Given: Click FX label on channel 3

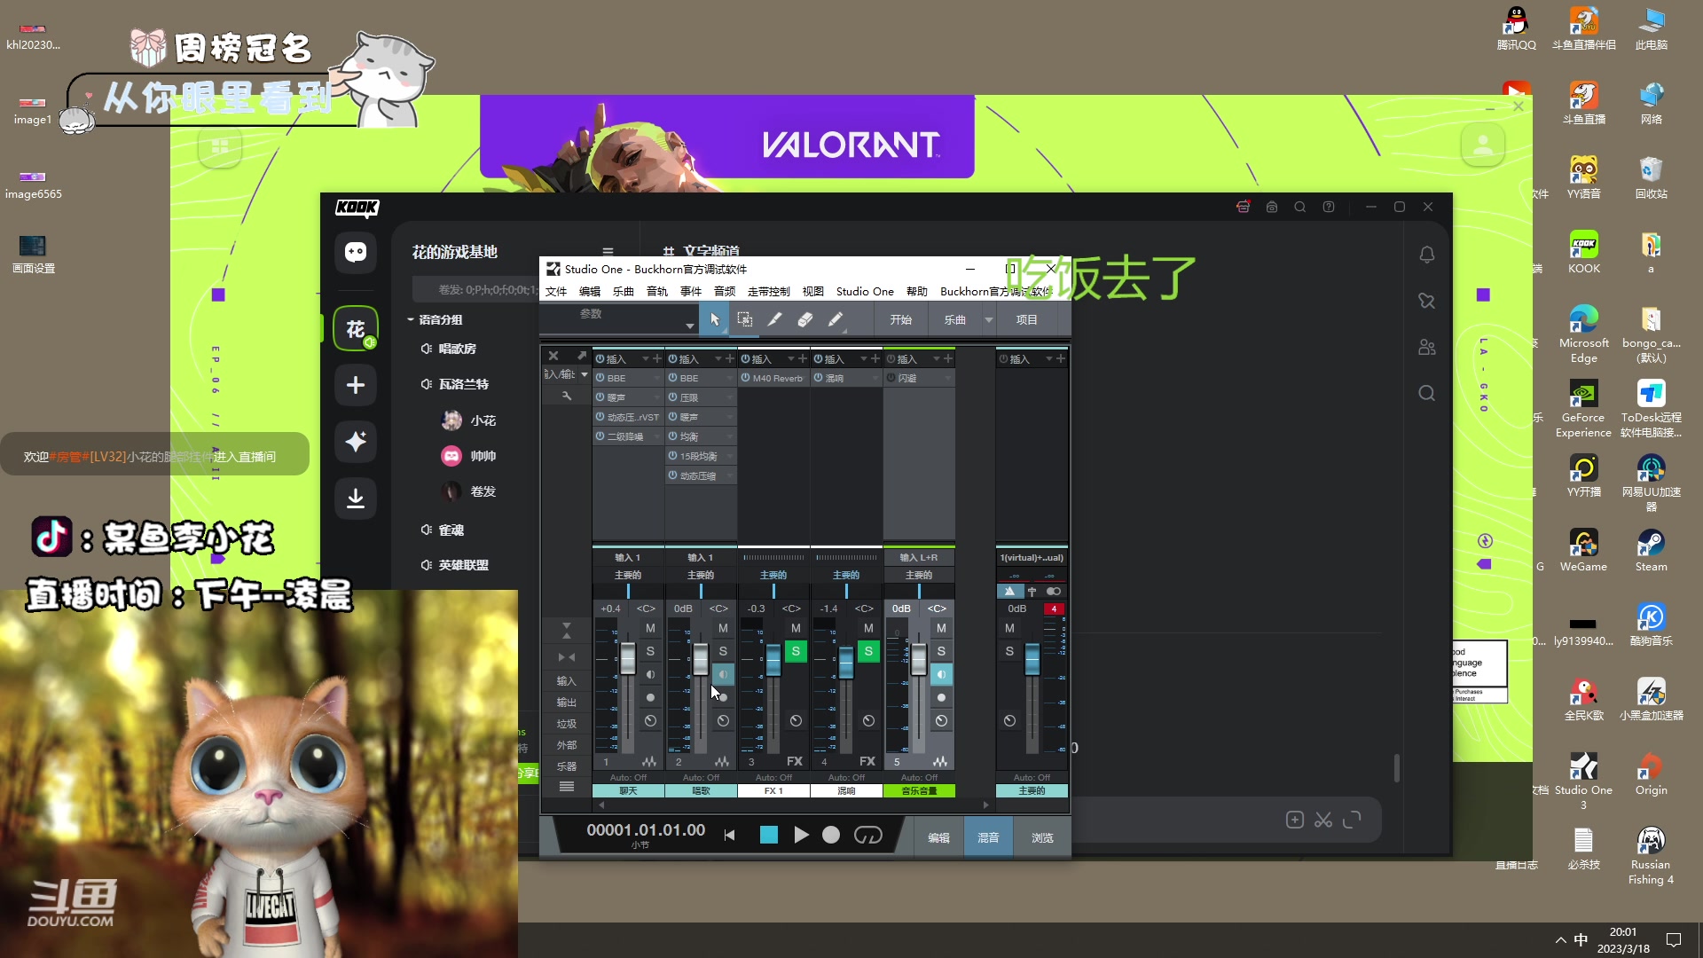Looking at the screenshot, I should point(795,762).
